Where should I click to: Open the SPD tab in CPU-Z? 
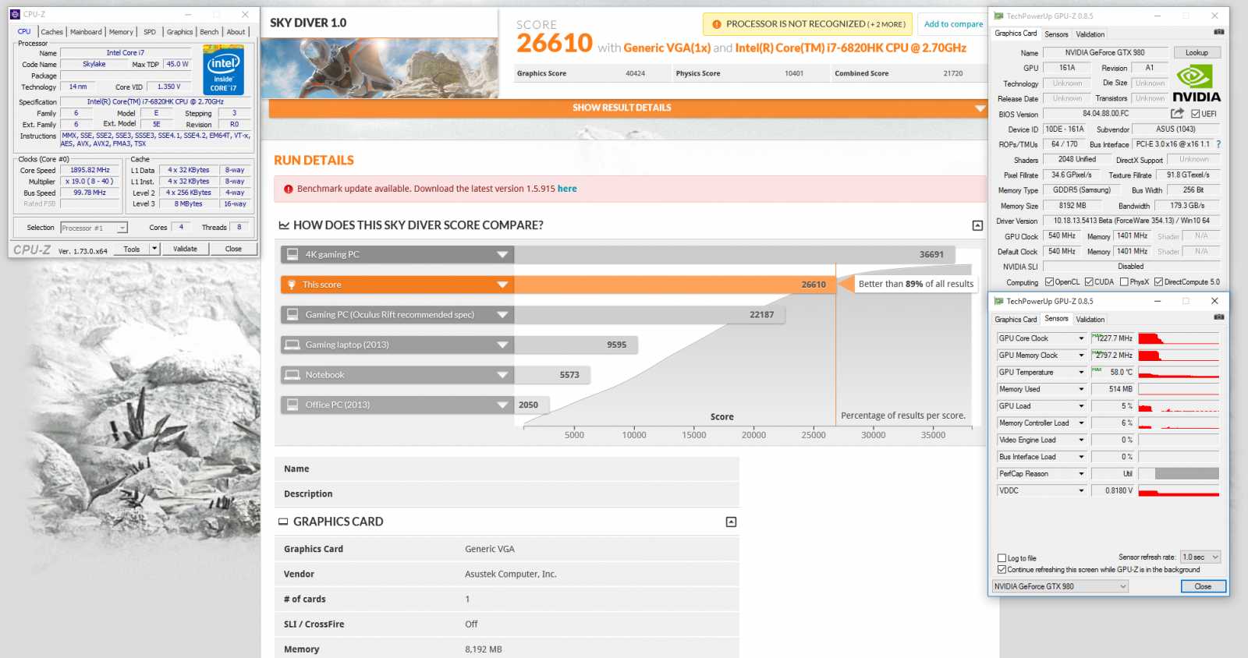tap(150, 32)
